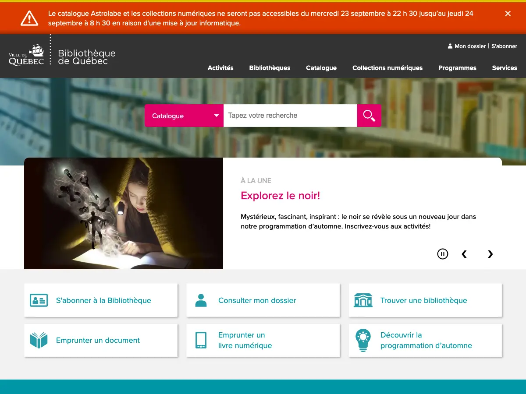Click the light bulb icon
The height and width of the screenshot is (394, 526).
tap(363, 340)
